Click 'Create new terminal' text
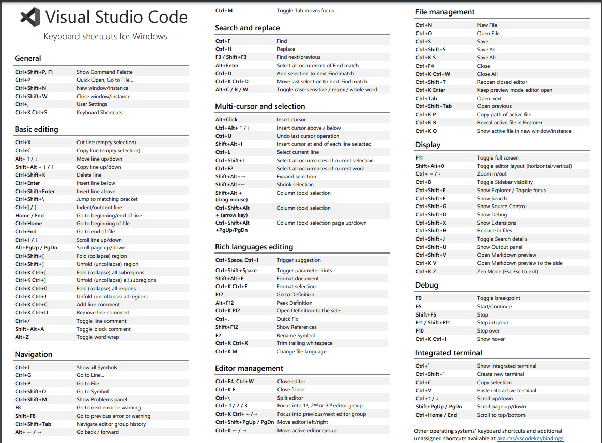Viewport: 602px width, 443px height. click(501, 374)
